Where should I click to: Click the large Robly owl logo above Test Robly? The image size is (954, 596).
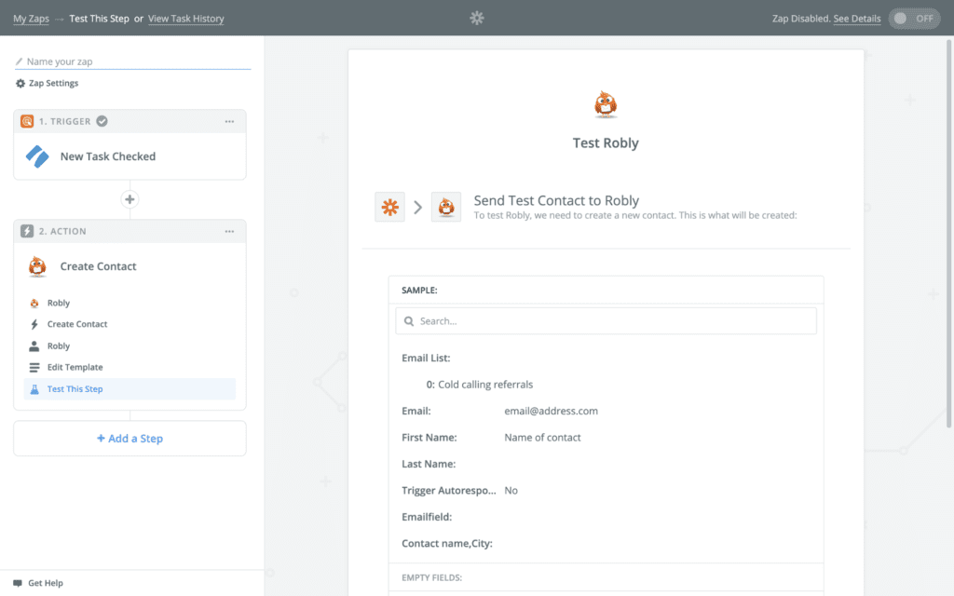(606, 104)
